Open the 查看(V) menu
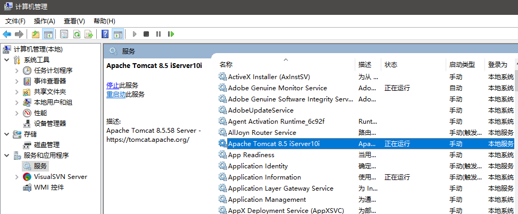Image resolution: width=518 pixels, height=214 pixels. click(x=74, y=21)
